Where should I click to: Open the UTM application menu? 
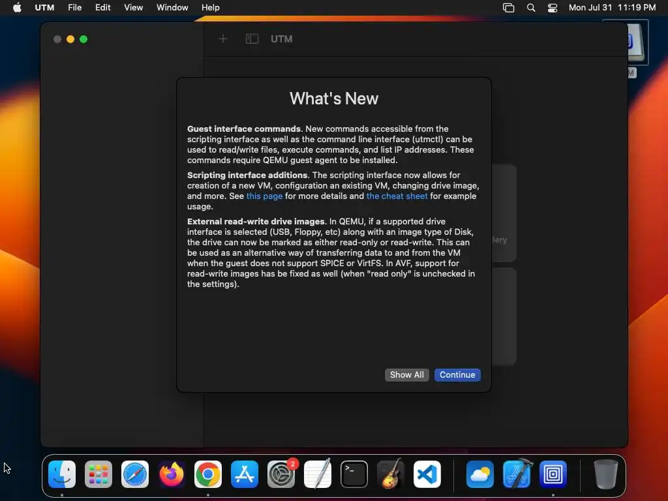pos(44,8)
